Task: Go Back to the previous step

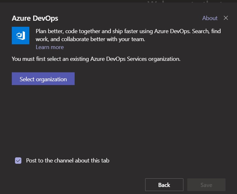Action: 164,185
